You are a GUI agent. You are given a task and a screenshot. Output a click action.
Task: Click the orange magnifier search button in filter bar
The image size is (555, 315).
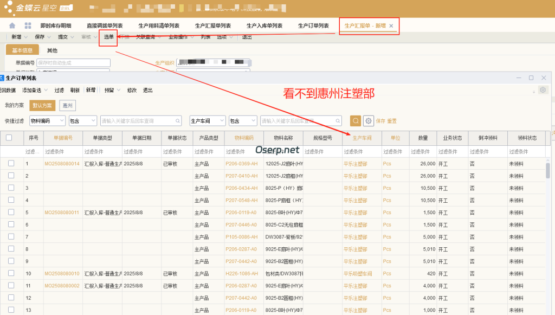pyautogui.click(x=356, y=120)
